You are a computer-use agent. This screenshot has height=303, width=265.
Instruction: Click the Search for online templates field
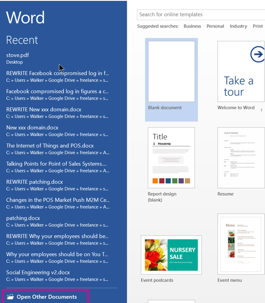[201, 15]
